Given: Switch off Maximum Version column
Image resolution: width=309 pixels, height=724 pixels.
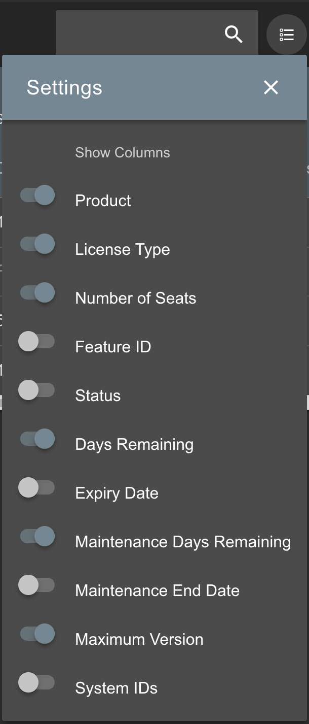Looking at the screenshot, I should click(37, 634).
